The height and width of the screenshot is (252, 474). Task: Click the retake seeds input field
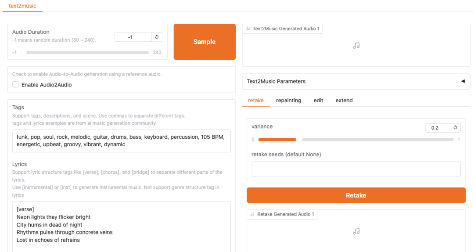coord(356,169)
